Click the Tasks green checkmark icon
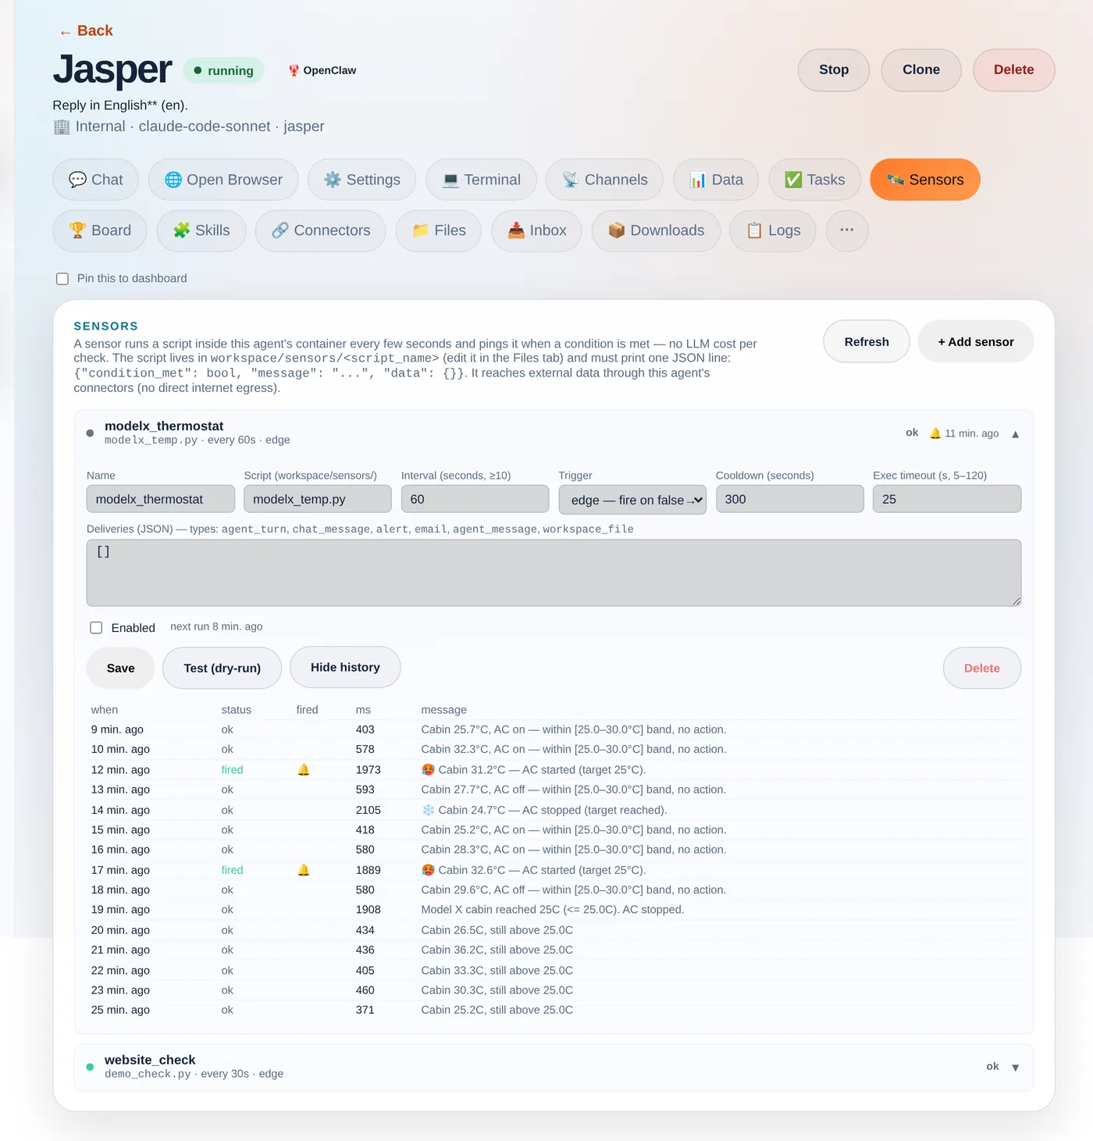 point(793,180)
